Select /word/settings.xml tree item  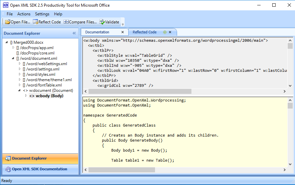(x=43, y=69)
